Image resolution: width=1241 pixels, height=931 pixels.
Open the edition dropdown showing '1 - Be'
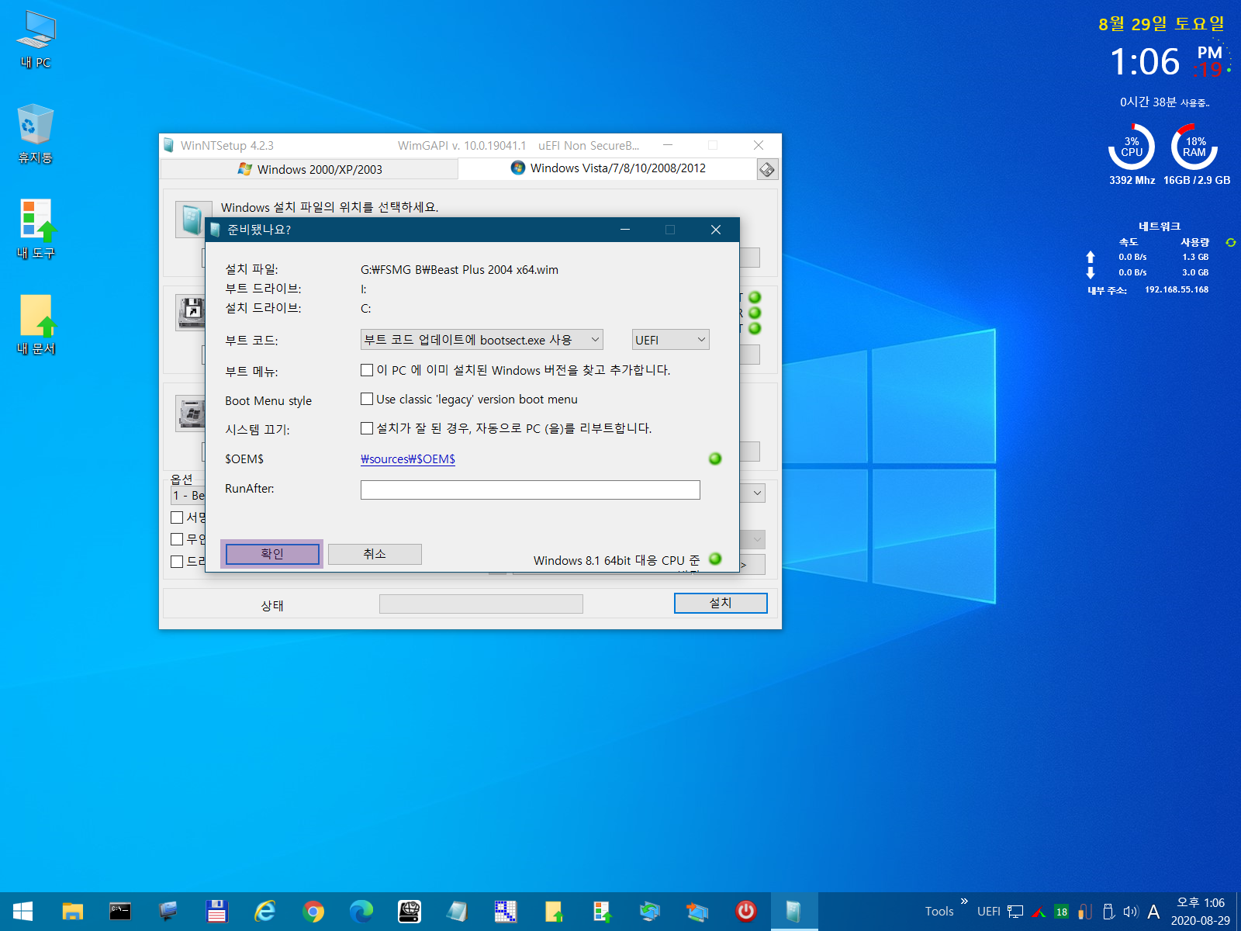click(x=188, y=495)
